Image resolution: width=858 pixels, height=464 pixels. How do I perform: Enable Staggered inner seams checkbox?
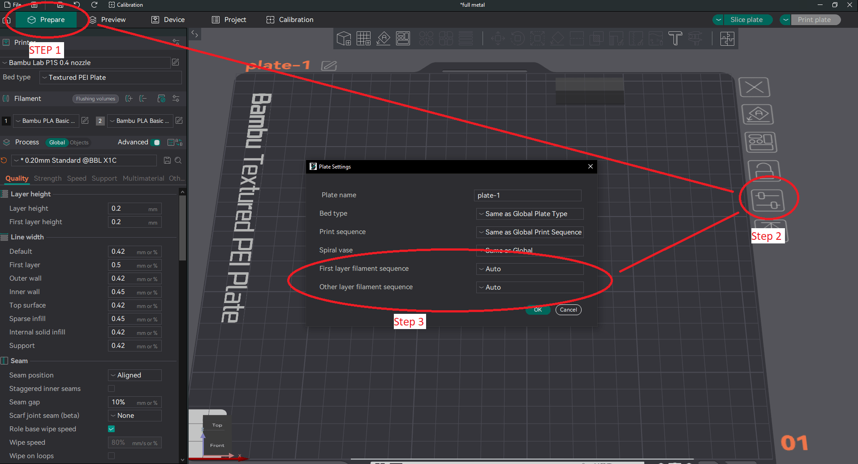(x=112, y=389)
